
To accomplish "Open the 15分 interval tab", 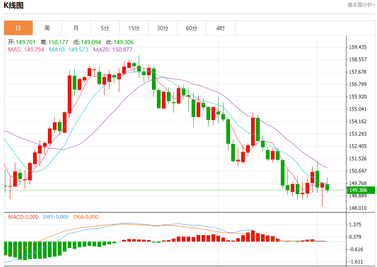I will click(134, 28).
